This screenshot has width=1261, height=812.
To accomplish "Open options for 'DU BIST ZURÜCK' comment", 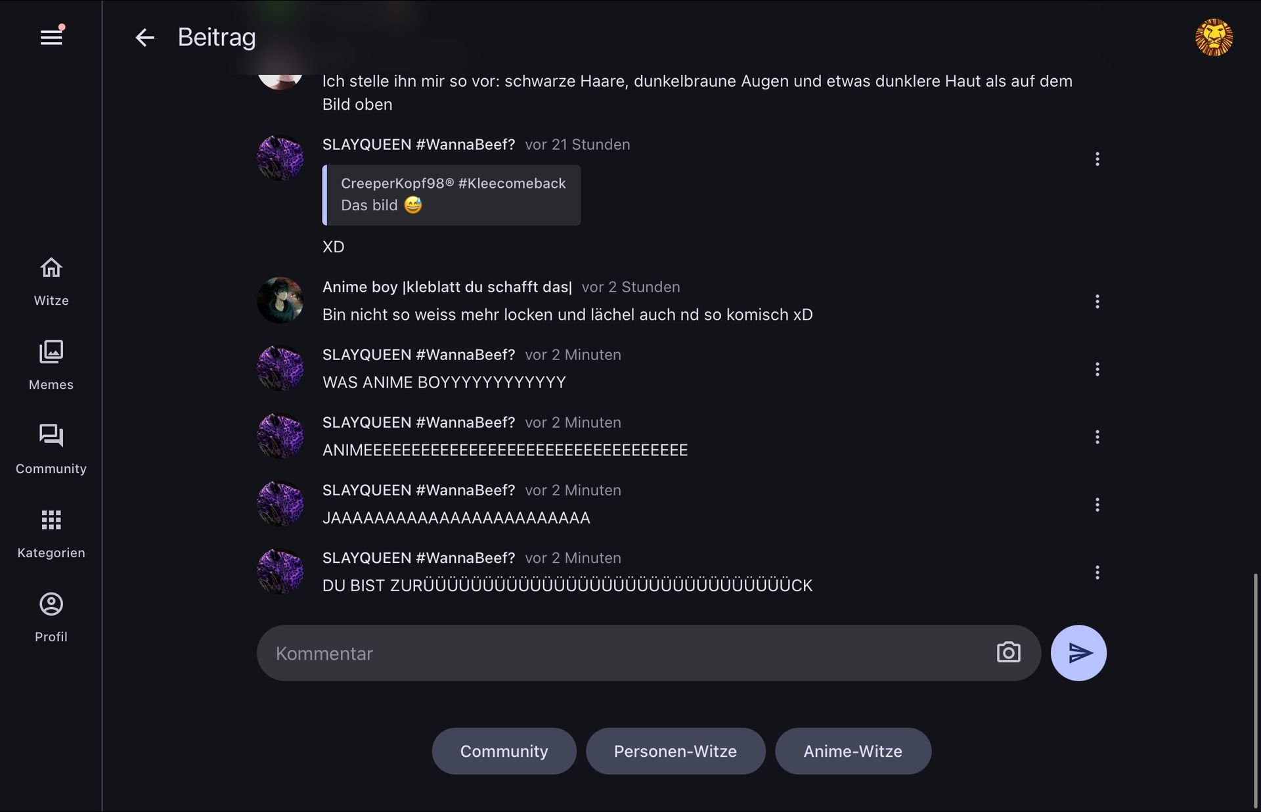I will pos(1097,572).
